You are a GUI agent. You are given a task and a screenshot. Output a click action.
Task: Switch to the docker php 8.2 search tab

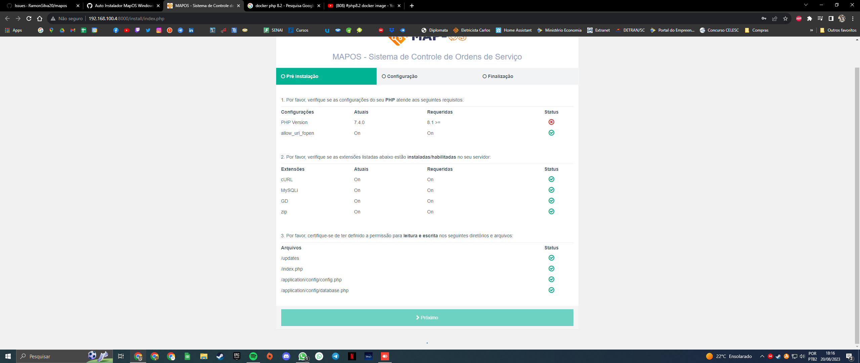(x=282, y=6)
